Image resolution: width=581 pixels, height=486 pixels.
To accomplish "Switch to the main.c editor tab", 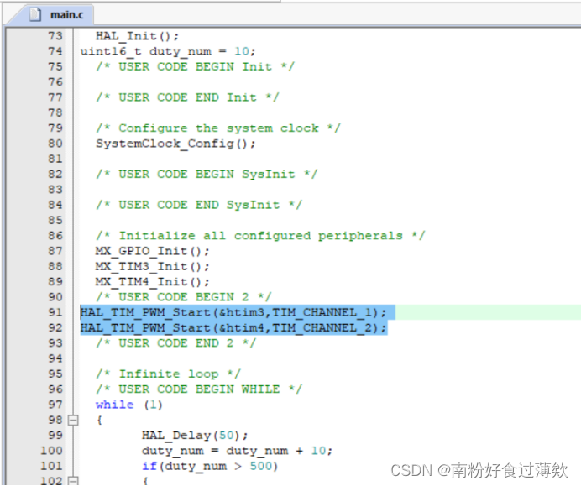I will point(57,15).
